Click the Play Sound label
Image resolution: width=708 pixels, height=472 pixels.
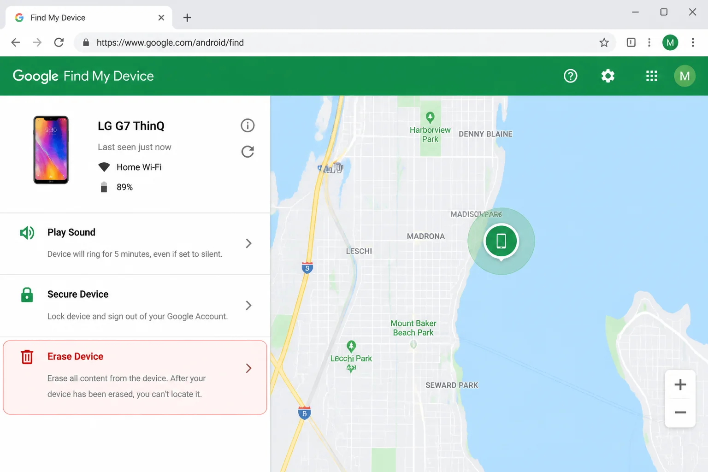(71, 232)
